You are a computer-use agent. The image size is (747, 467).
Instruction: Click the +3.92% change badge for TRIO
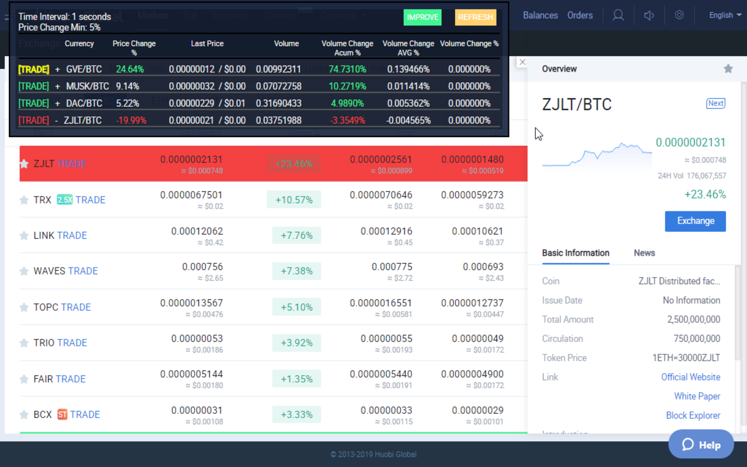pos(296,343)
